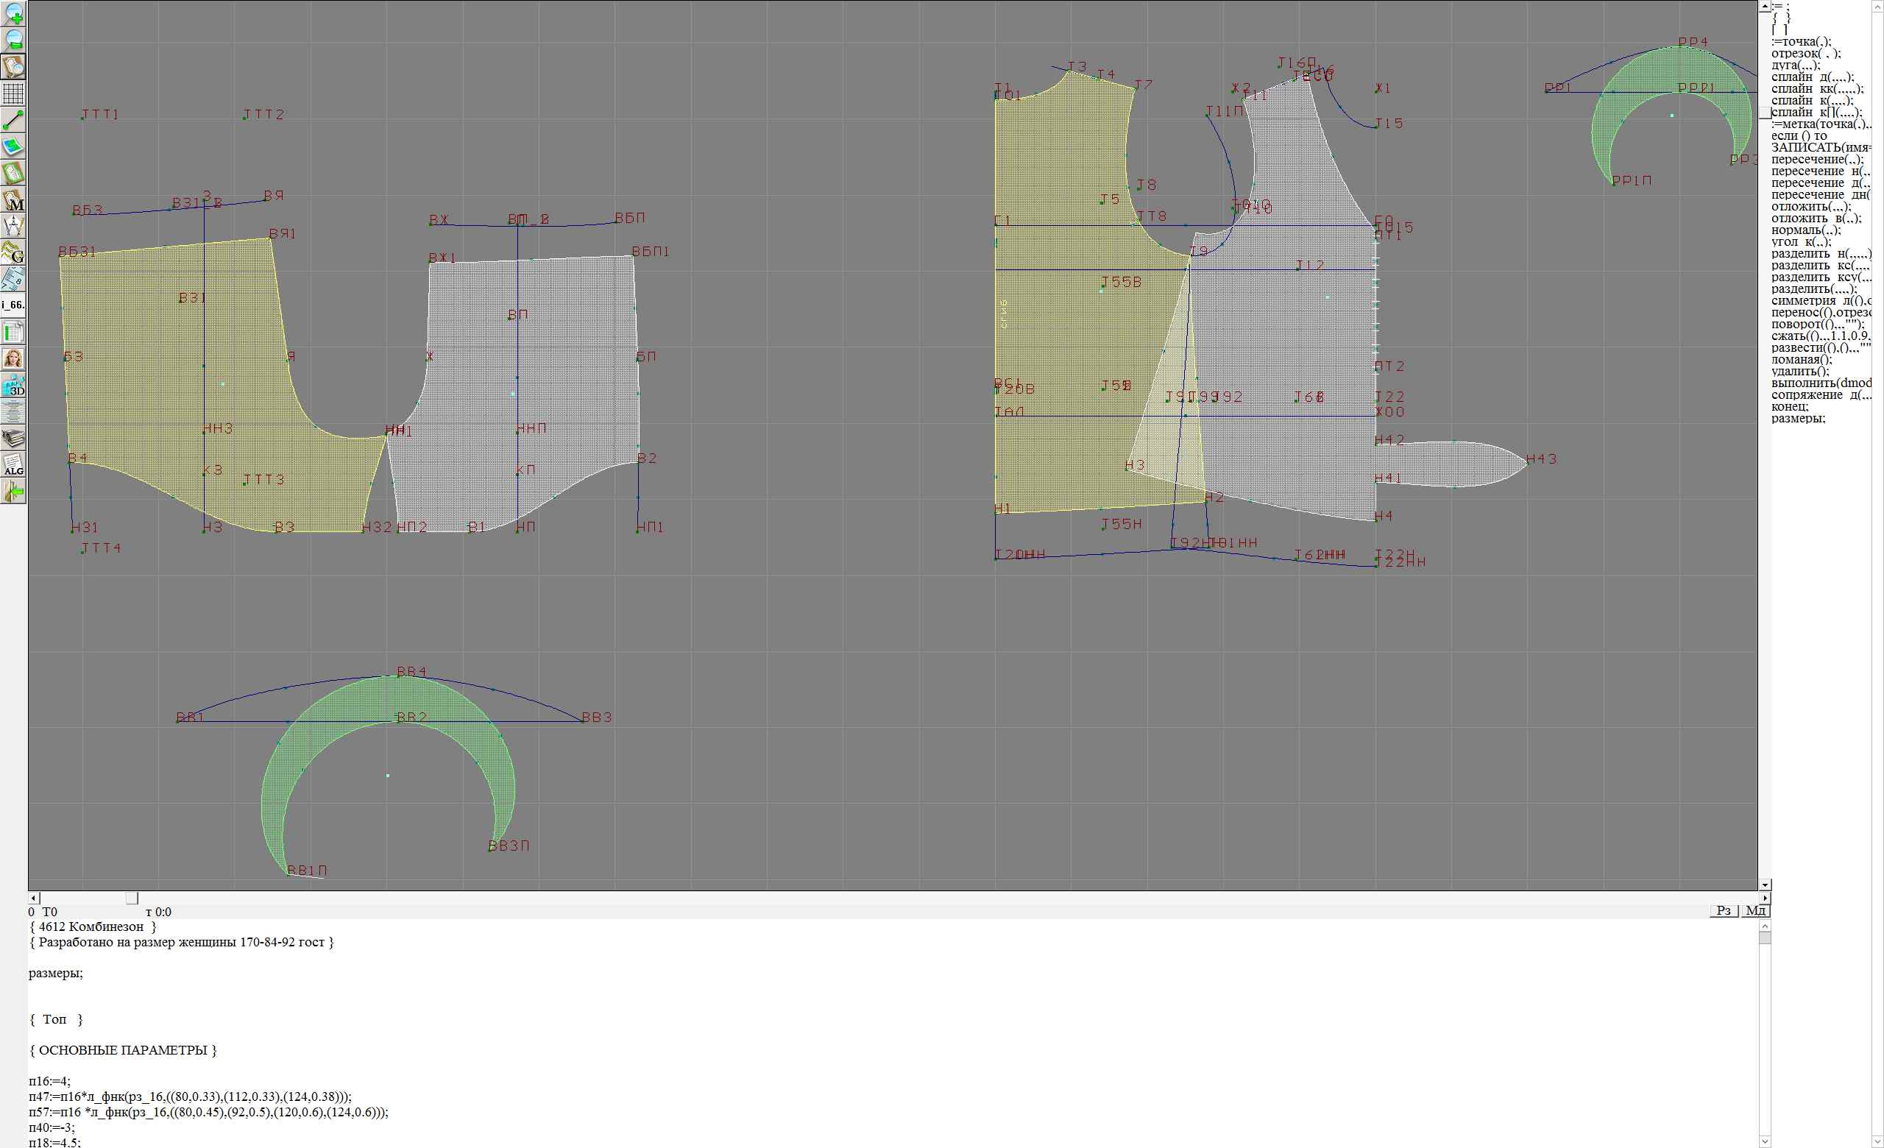The height and width of the screenshot is (1148, 1884).
Task: Click the i_66 toolbar button
Action: click(x=14, y=305)
